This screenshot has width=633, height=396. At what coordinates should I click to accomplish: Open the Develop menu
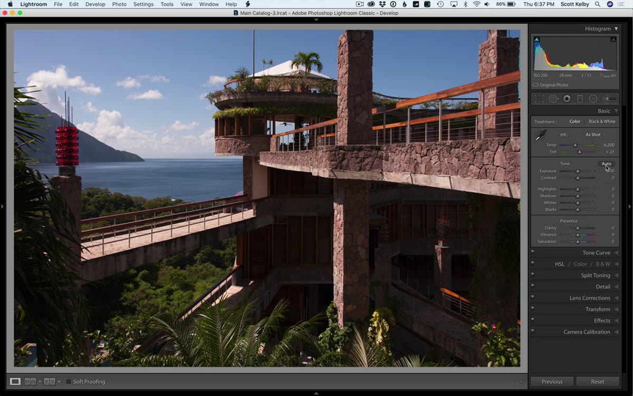click(95, 4)
